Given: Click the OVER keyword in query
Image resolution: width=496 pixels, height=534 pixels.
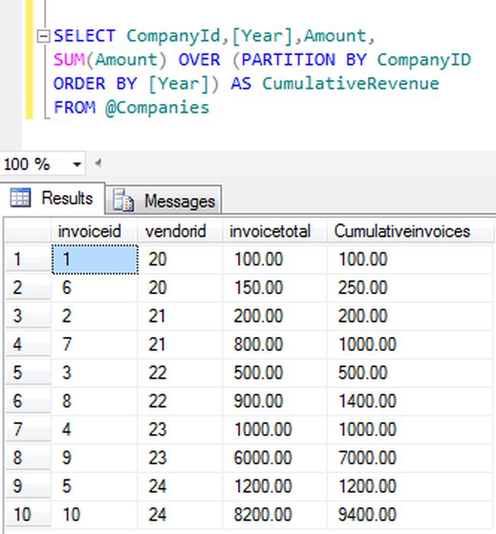Looking at the screenshot, I should (x=199, y=60).
